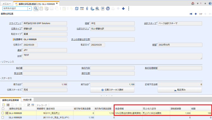This screenshot has height=120, width=212.
Task: Maximize the detail grid with the expand icon
Action: coord(28,105)
